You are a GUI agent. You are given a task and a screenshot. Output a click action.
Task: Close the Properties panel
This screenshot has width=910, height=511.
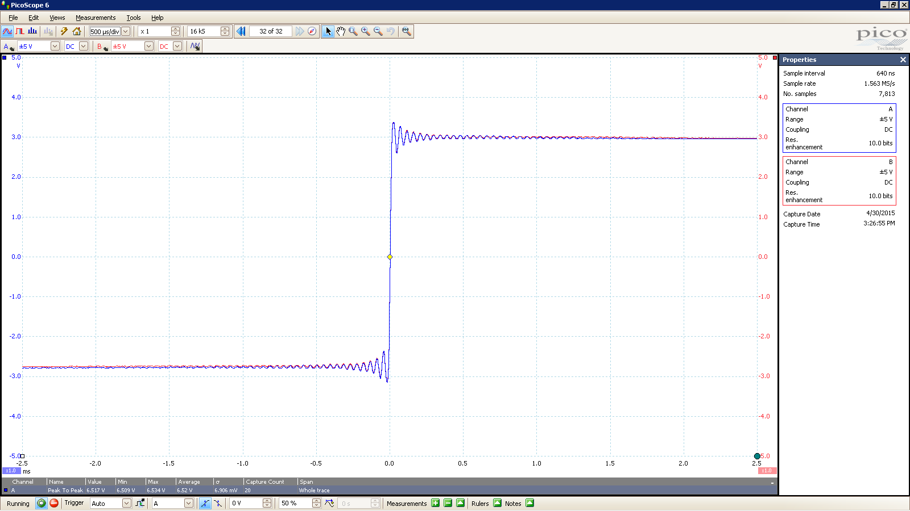pos(903,60)
